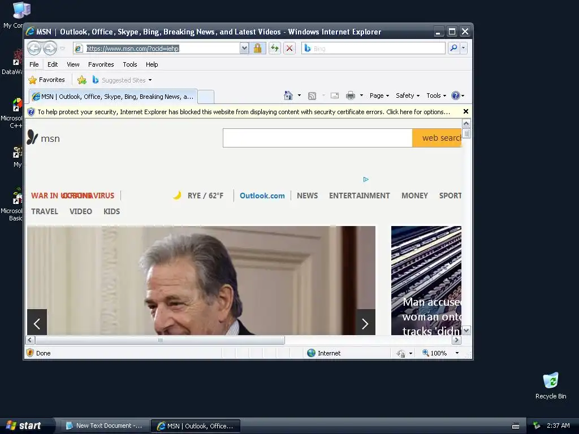Click the Internet zone globe icon
Image resolution: width=579 pixels, height=434 pixels.
tap(312, 353)
